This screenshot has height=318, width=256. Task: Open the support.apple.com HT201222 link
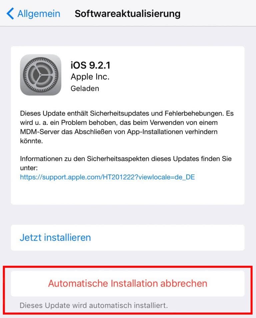pos(107,177)
